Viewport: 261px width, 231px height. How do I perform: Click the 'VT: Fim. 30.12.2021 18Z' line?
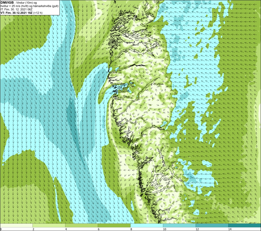(17, 13)
